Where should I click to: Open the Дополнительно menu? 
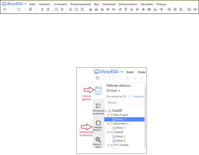[x=128, y=4]
